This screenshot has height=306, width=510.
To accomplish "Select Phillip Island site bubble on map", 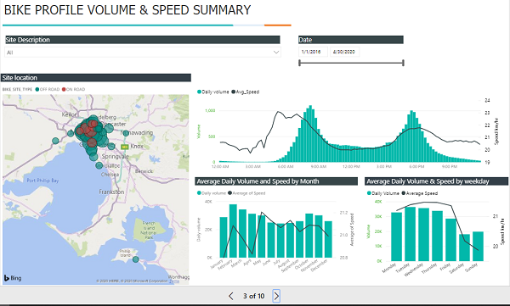I will click(x=136, y=259).
